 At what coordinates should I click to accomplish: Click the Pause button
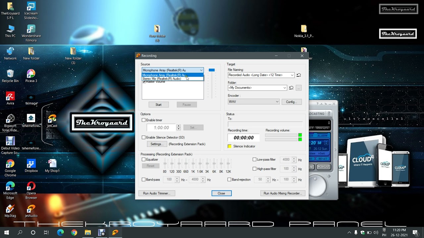point(186,104)
